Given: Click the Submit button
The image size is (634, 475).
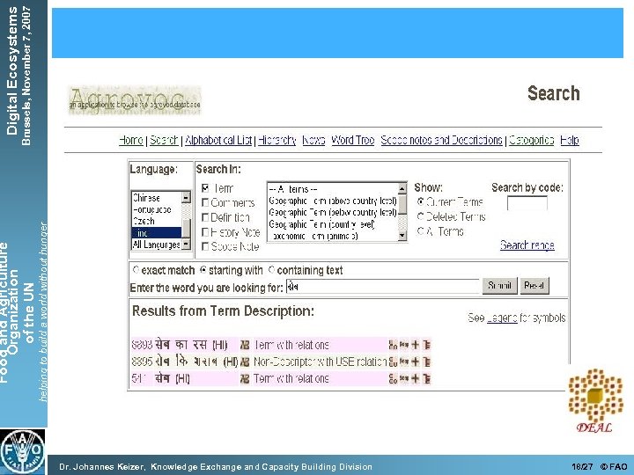Looking at the screenshot, I should pos(499,286).
